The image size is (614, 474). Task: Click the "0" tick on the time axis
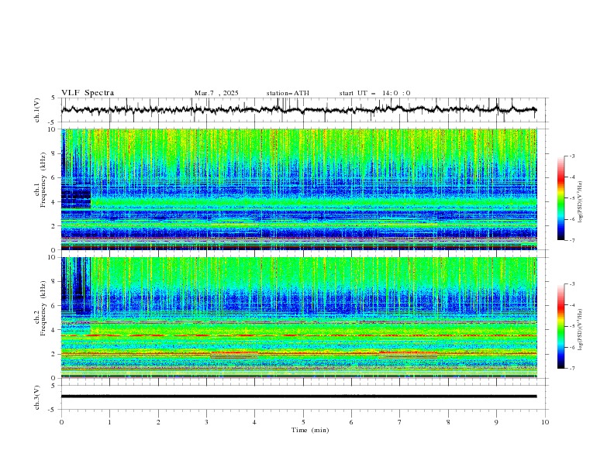pos(61,422)
